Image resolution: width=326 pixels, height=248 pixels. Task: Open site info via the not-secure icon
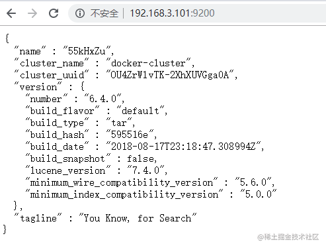pyautogui.click(x=80, y=13)
